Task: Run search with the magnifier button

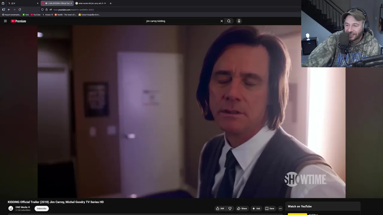Action: [x=229, y=21]
